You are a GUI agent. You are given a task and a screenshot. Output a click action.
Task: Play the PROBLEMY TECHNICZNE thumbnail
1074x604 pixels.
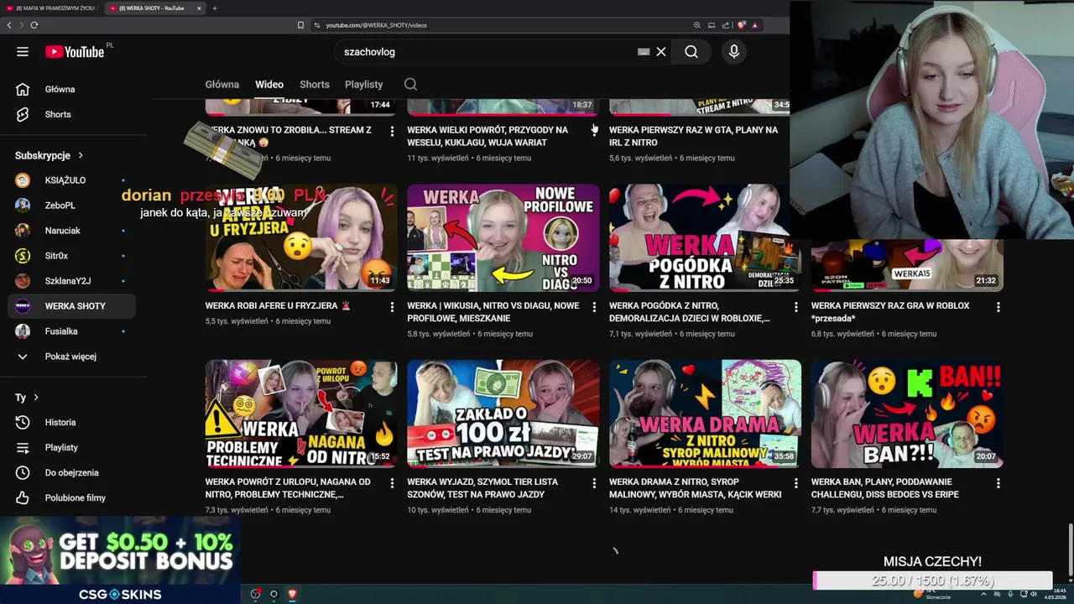click(301, 414)
